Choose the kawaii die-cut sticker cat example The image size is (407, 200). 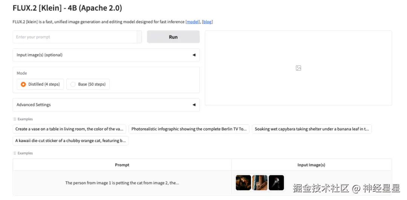(70, 141)
